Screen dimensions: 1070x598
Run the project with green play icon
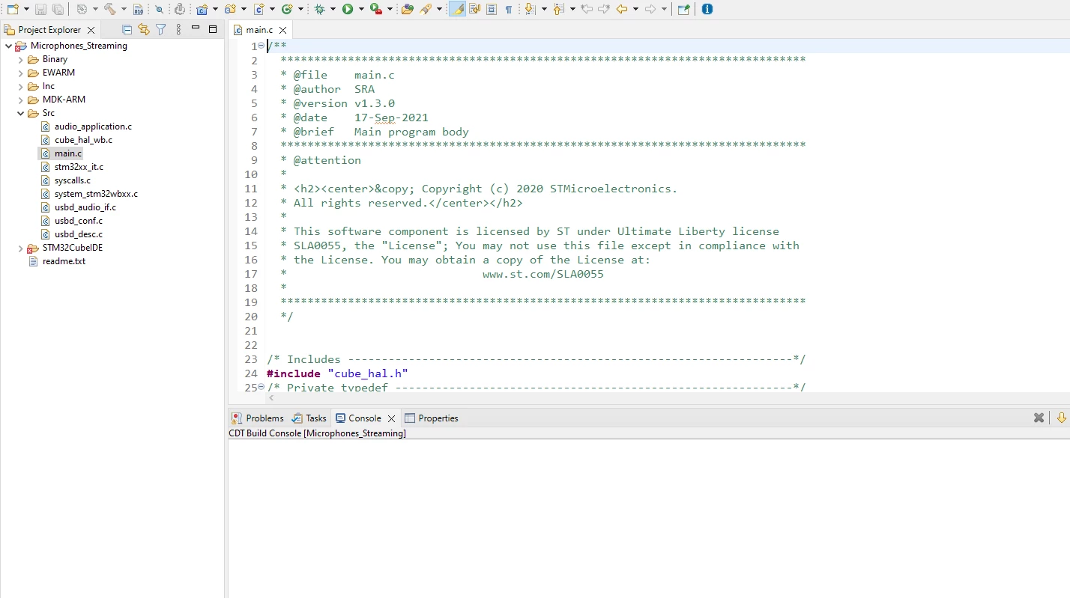pos(348,9)
